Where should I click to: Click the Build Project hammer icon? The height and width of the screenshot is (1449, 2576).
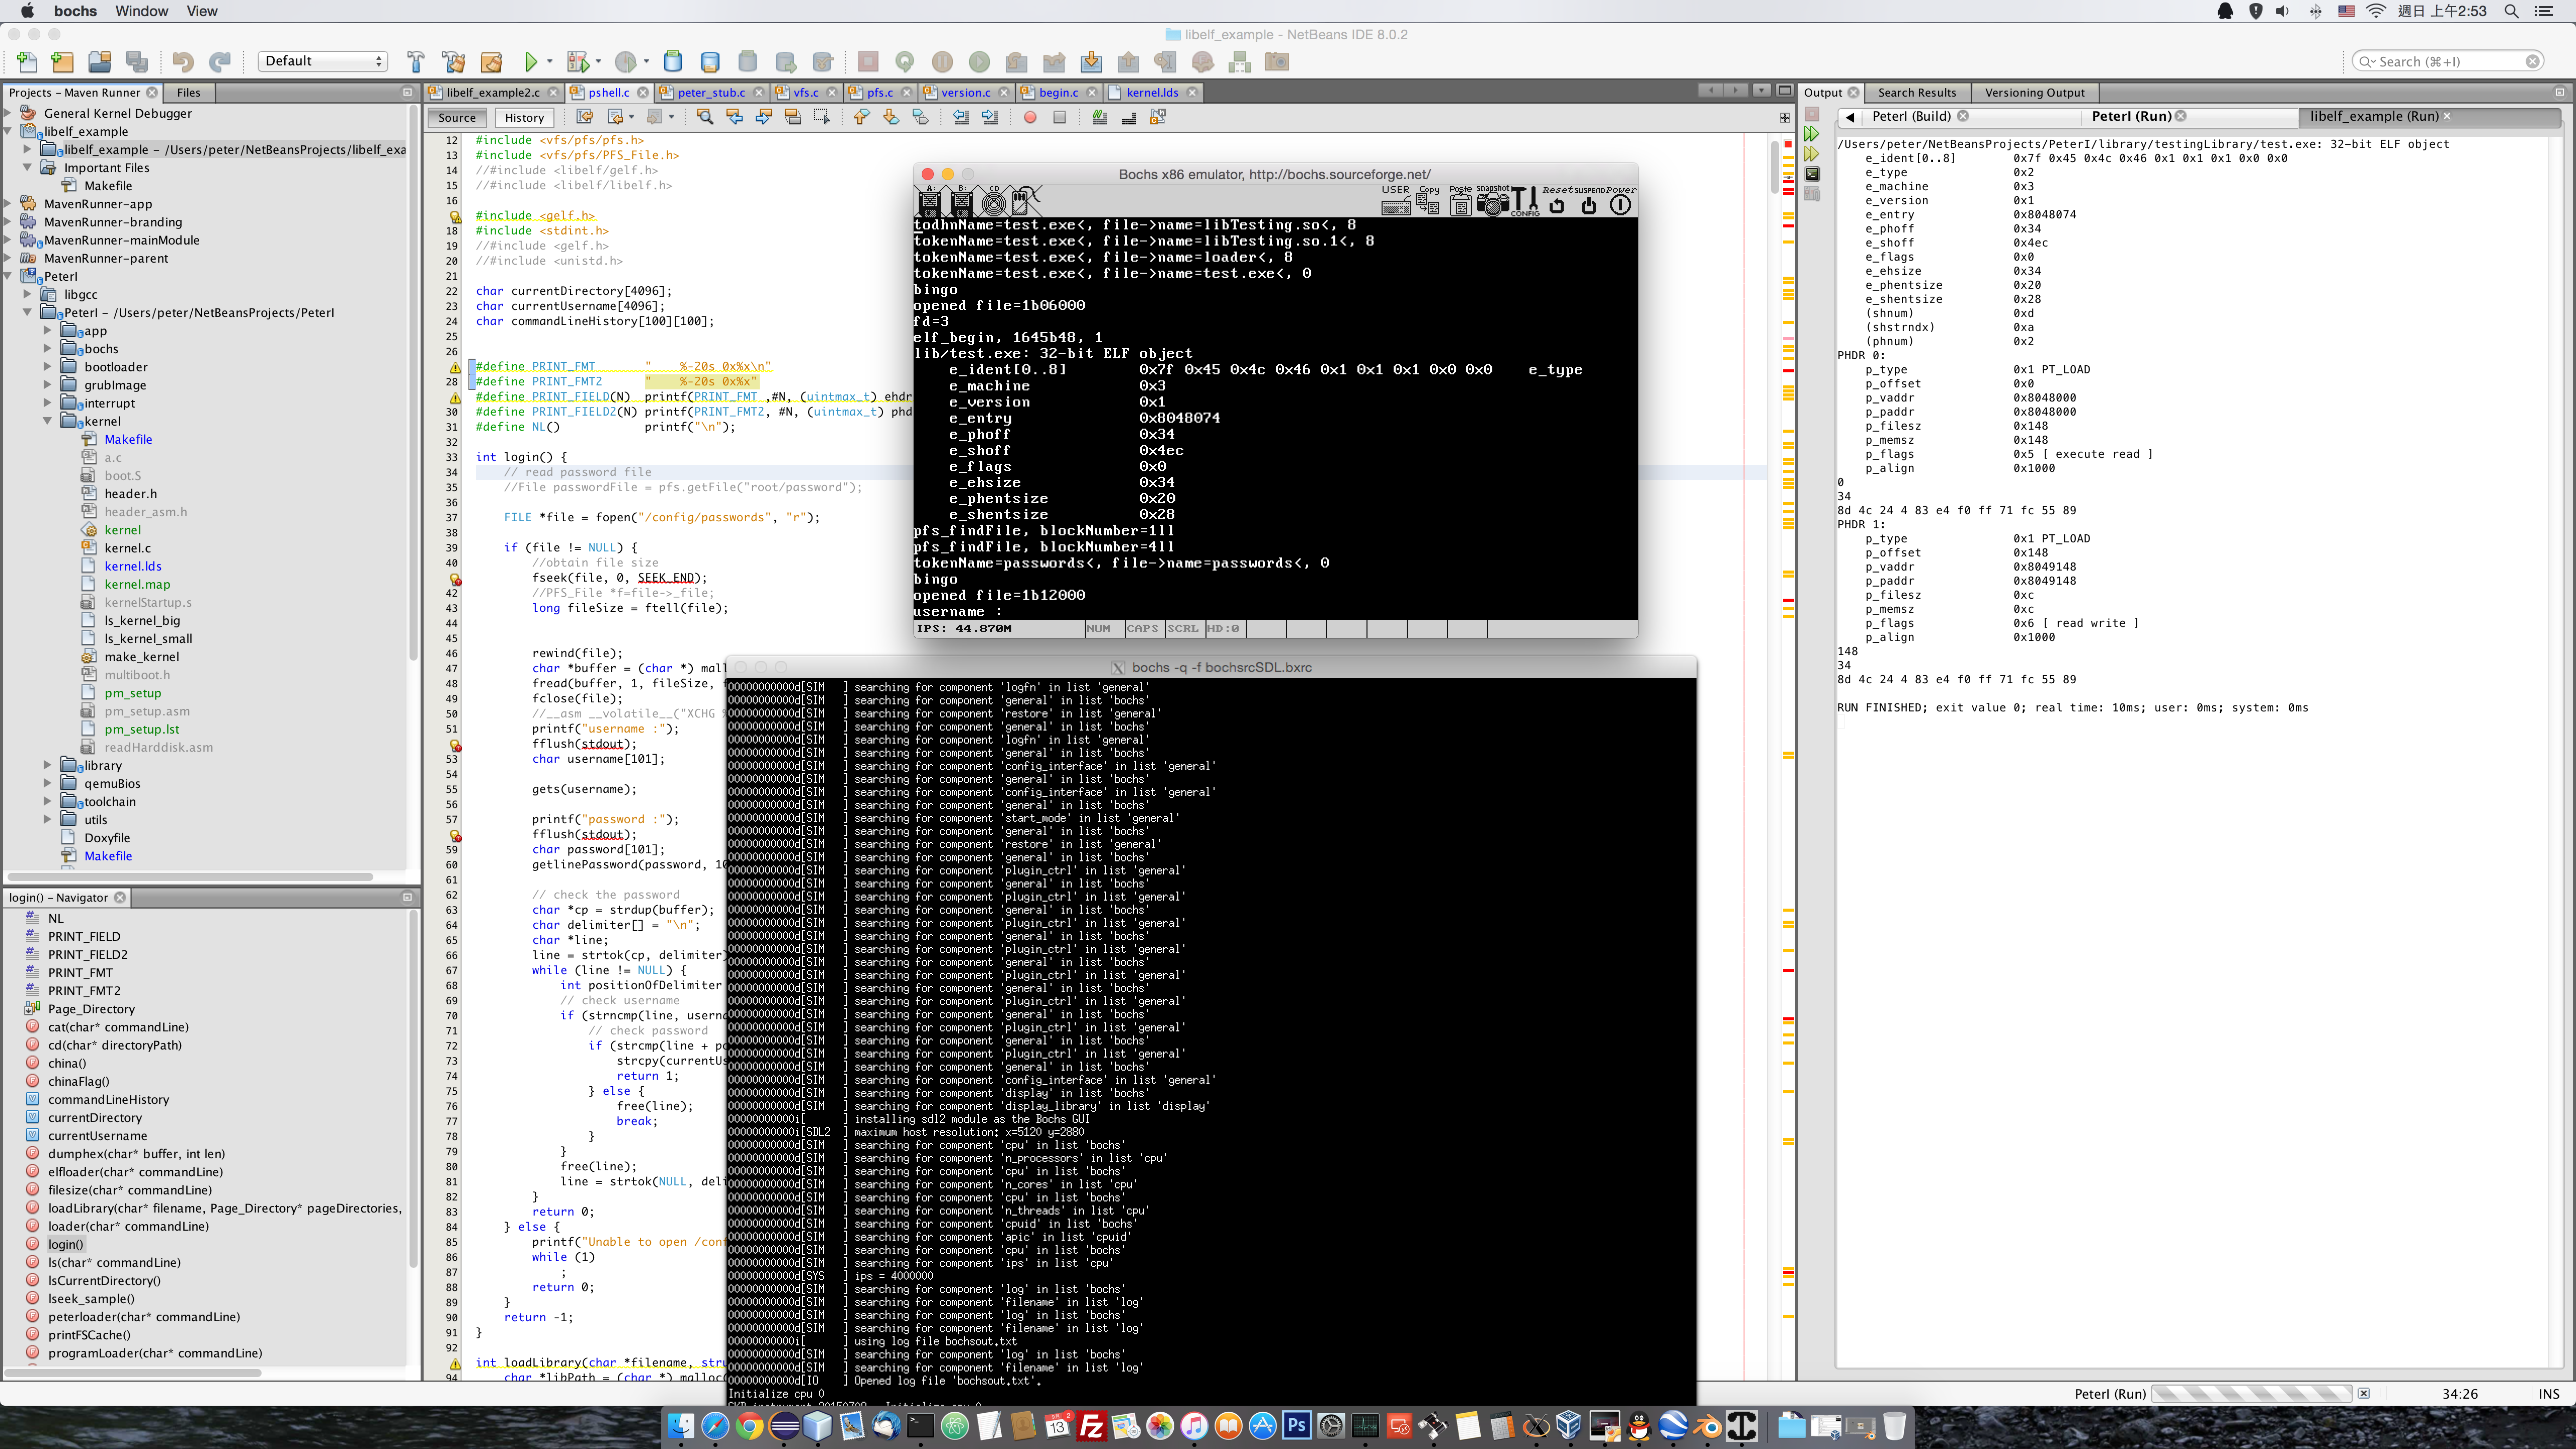pos(416,61)
